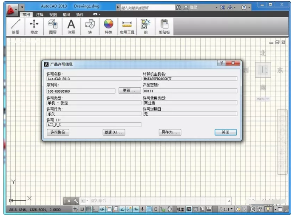Image resolution: width=295 pixels, height=217 pixels.
Task: Click the toolbar lock padlock icon in the status bar
Action: tap(259, 209)
